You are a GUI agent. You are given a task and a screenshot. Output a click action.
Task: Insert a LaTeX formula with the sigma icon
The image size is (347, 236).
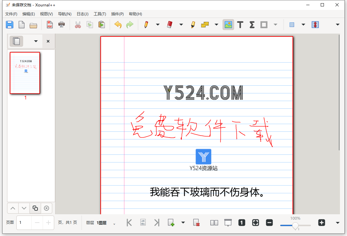tap(252, 25)
